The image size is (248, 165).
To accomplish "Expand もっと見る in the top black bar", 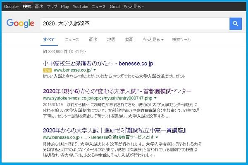I will click(134, 7).
